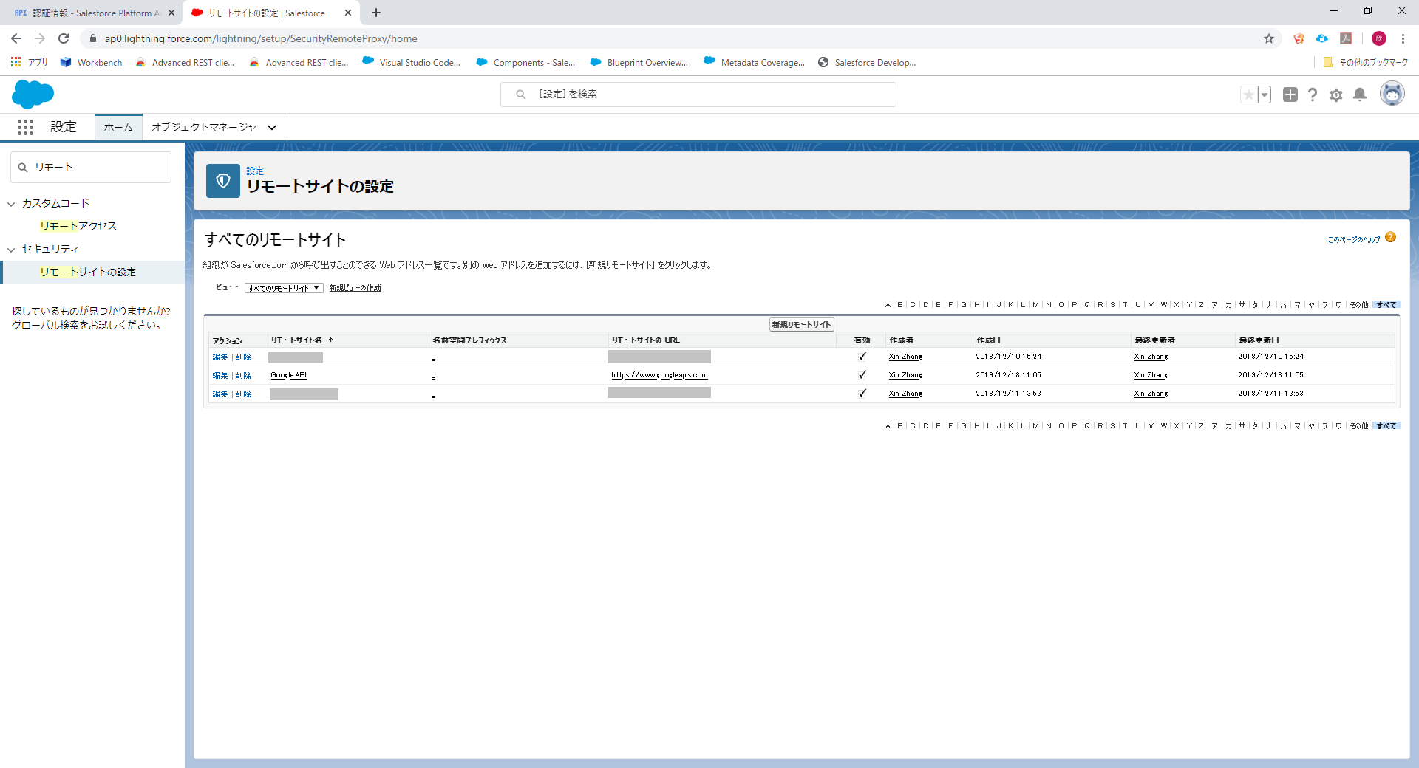The width and height of the screenshot is (1419, 768).
Task: View site information via the lock icon
Action: [93, 38]
